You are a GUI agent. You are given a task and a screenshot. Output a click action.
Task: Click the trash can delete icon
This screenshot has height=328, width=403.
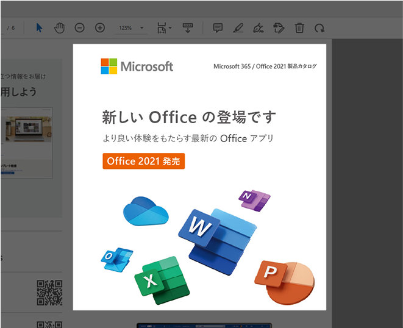coord(299,28)
